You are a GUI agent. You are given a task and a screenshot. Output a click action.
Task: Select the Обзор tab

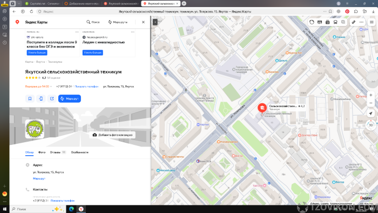coord(29,152)
